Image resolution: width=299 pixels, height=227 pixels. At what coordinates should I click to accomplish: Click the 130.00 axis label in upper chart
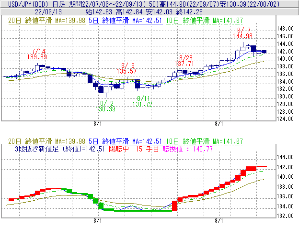pyautogui.click(x=285, y=97)
